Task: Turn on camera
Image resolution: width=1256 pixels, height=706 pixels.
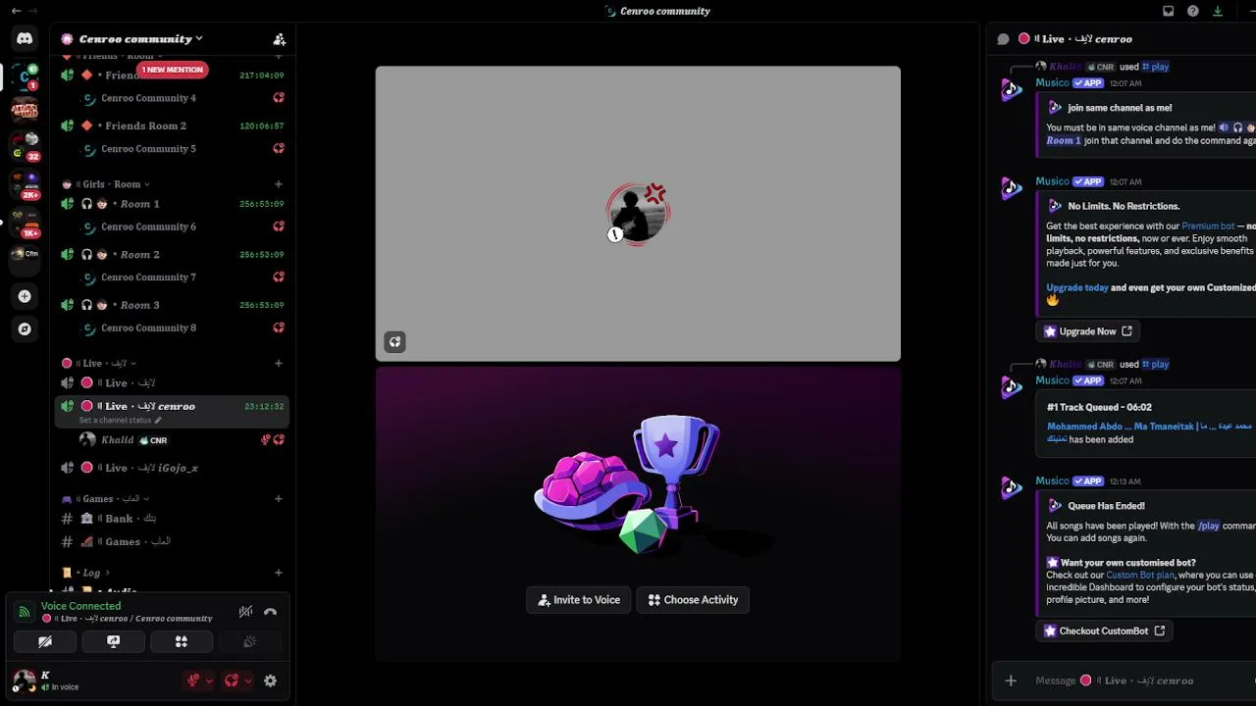Action: [x=45, y=641]
